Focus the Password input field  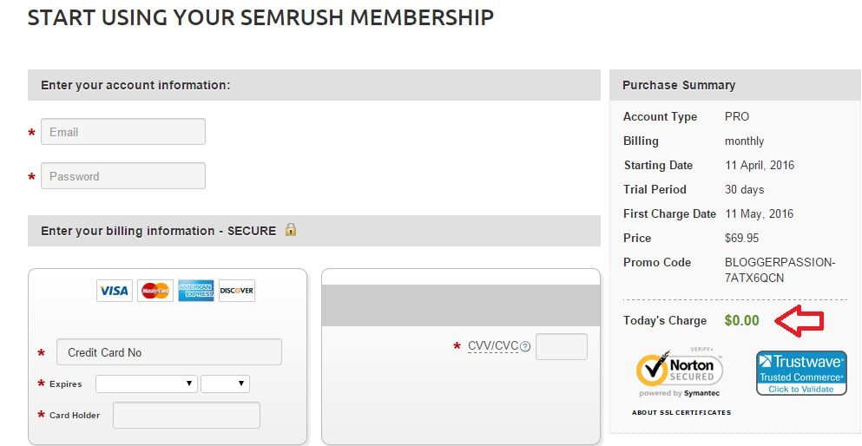[123, 176]
